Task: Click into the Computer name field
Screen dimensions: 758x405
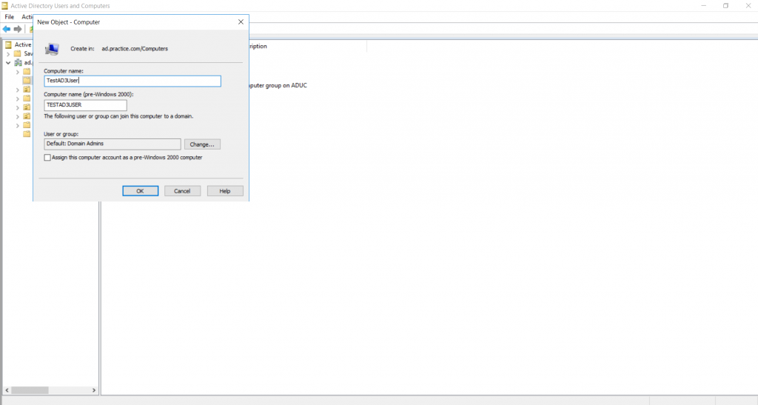Action: [x=133, y=81]
